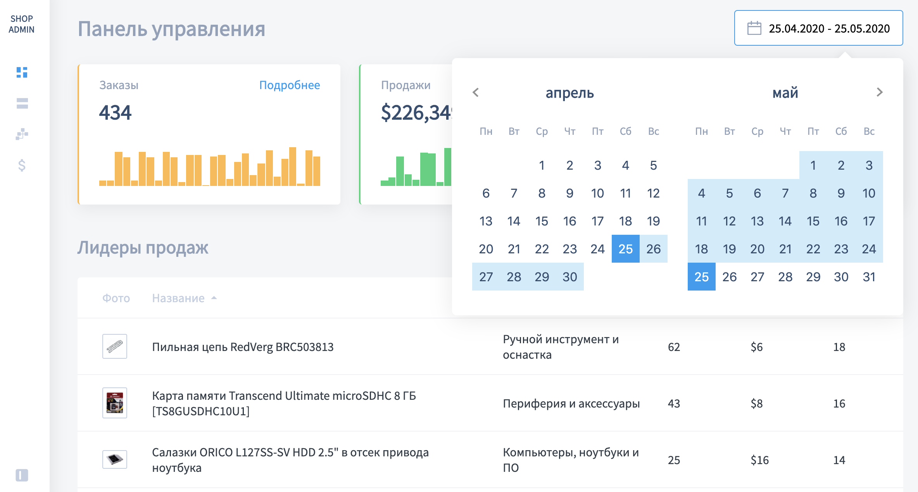This screenshot has height=492, width=918.
Task: Click the list rows icon in sidebar
Action: (22, 103)
